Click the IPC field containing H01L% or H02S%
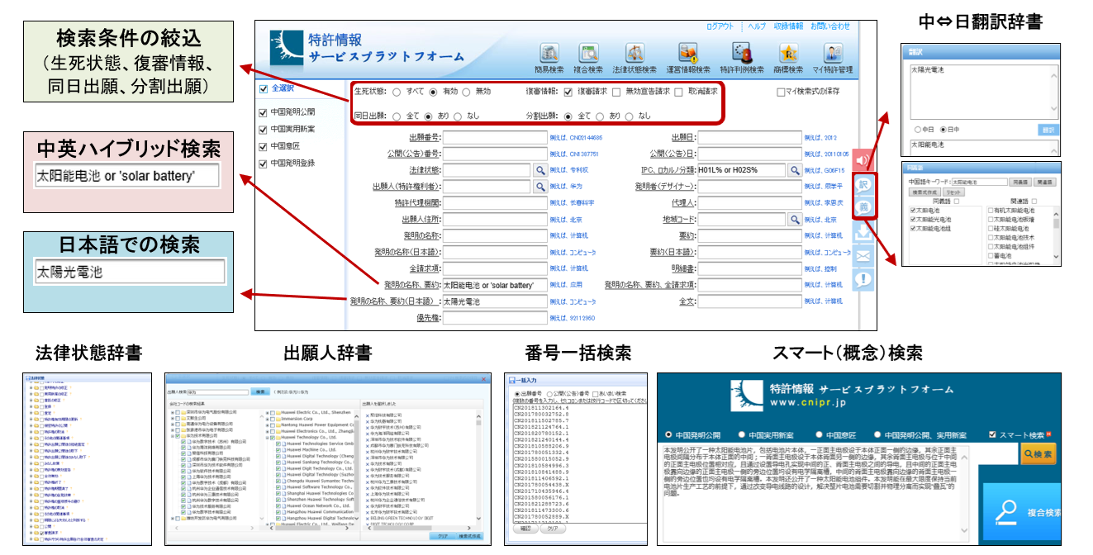 [741, 170]
